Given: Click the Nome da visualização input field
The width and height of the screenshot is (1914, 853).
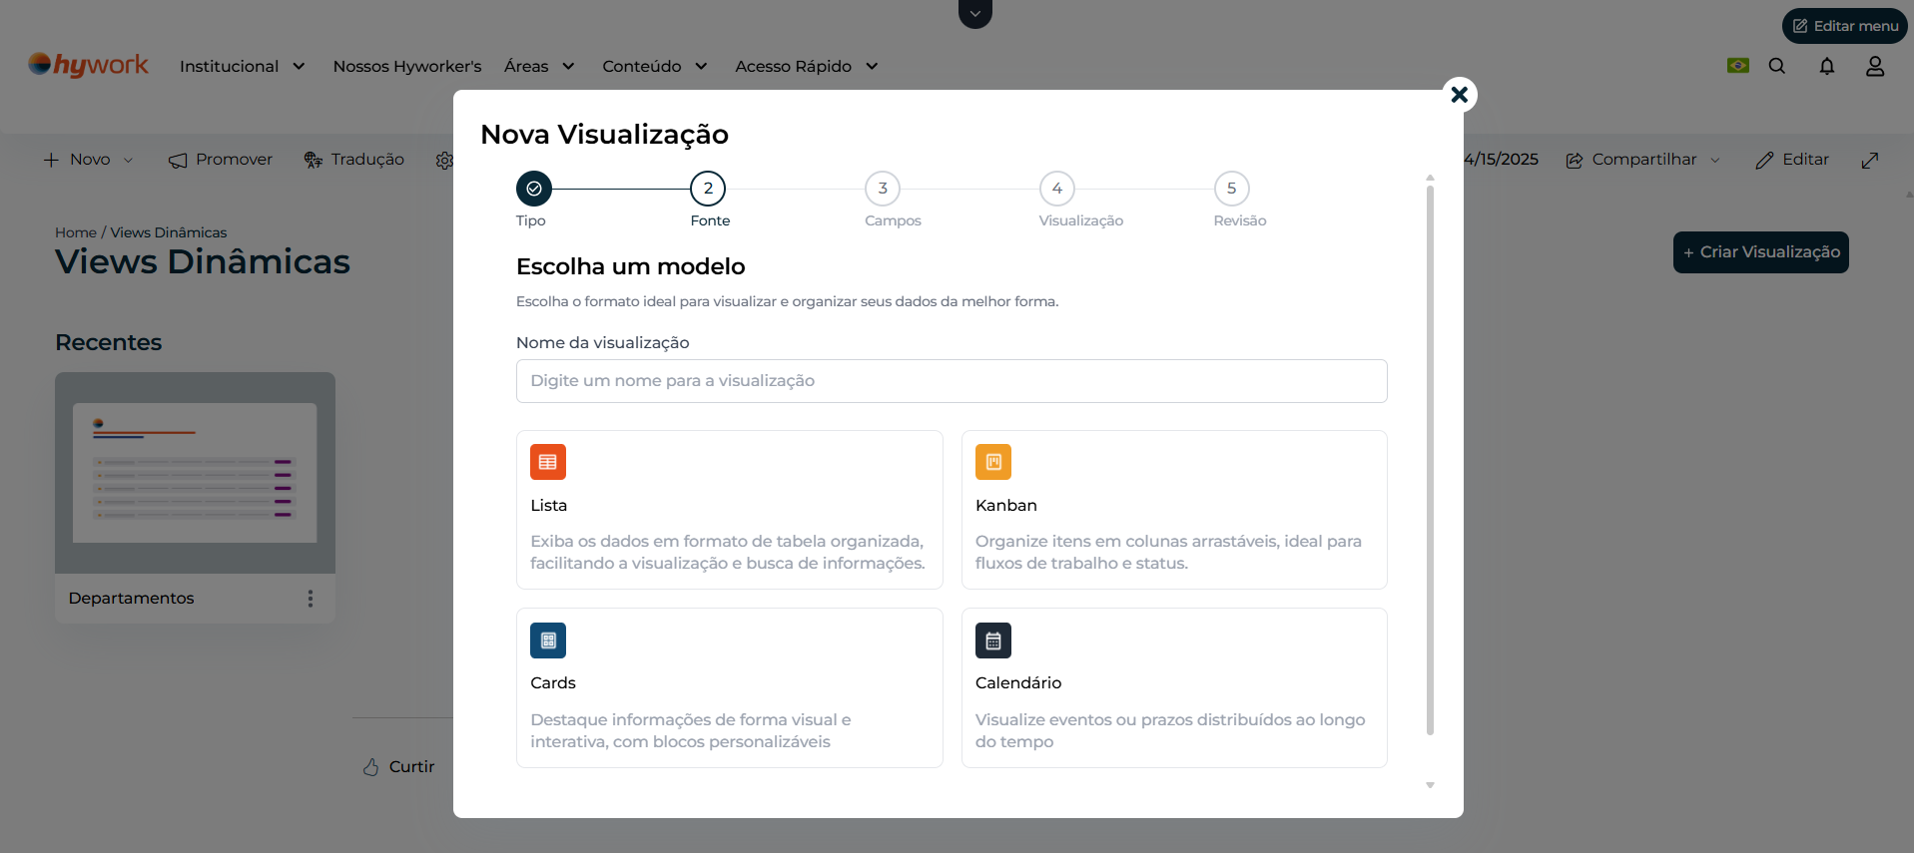Looking at the screenshot, I should tap(951, 381).
